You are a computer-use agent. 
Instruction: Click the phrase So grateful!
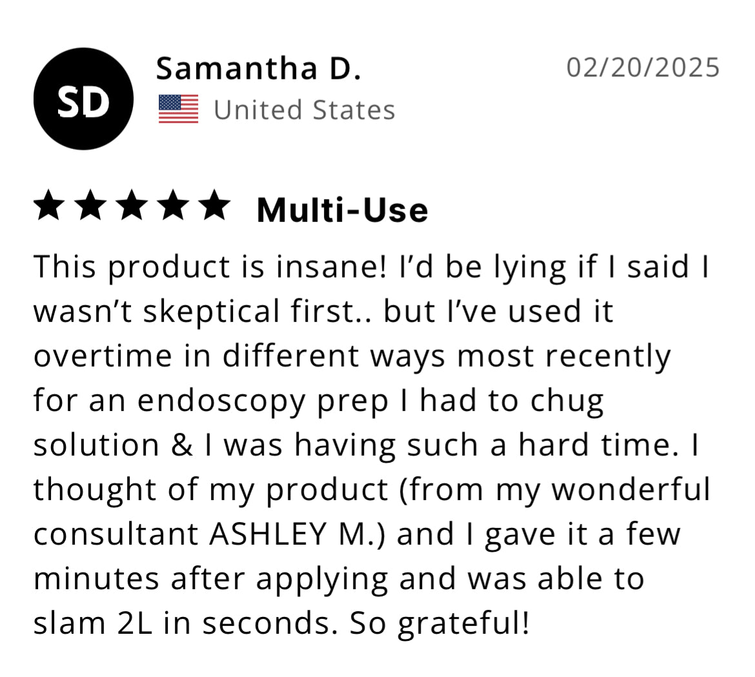coord(441,623)
